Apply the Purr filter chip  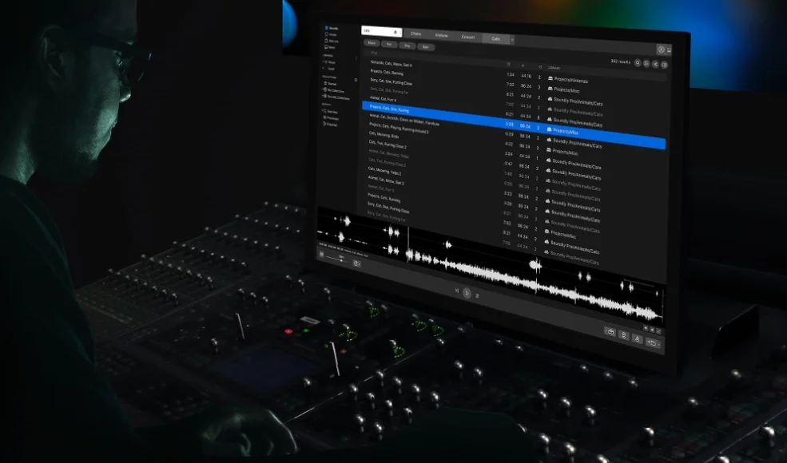(389, 45)
